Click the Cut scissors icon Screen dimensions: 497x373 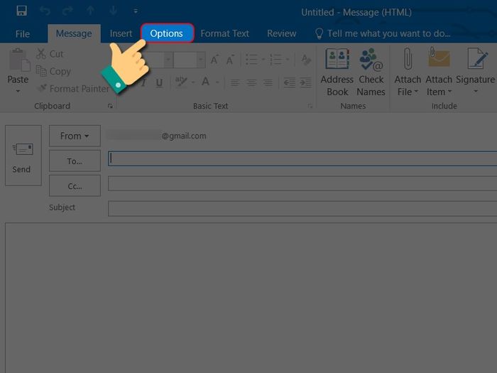[x=42, y=54]
